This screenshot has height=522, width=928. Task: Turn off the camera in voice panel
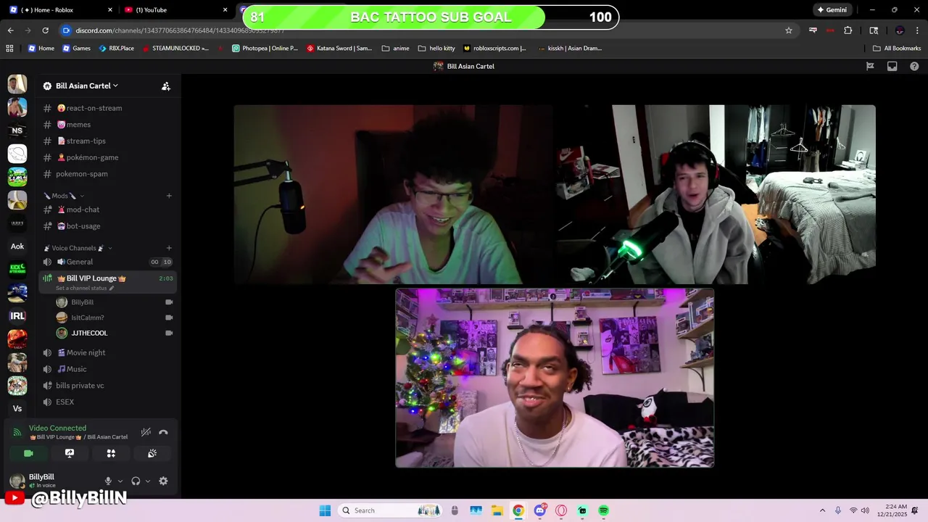point(28,453)
